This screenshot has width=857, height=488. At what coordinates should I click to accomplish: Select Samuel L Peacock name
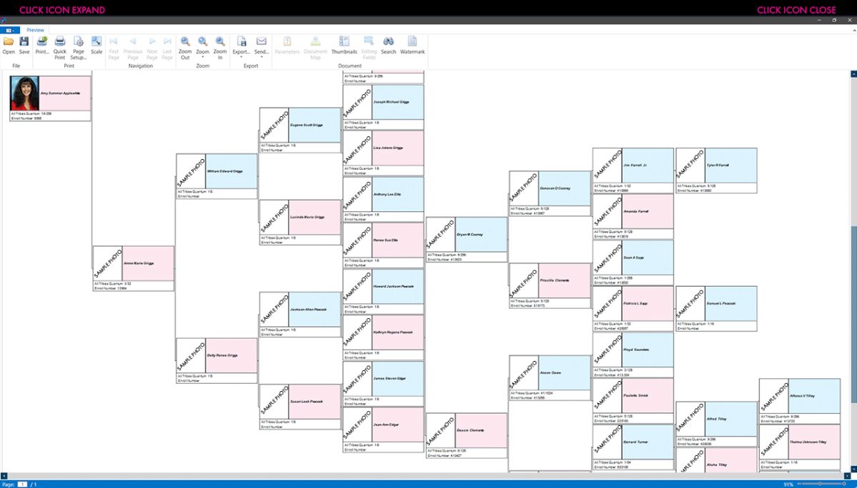coord(721,303)
